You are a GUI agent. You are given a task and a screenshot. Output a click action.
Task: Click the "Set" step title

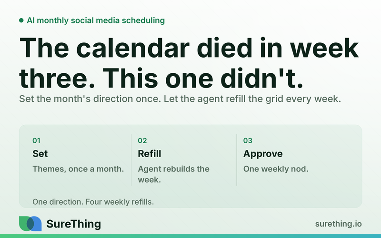click(x=40, y=154)
